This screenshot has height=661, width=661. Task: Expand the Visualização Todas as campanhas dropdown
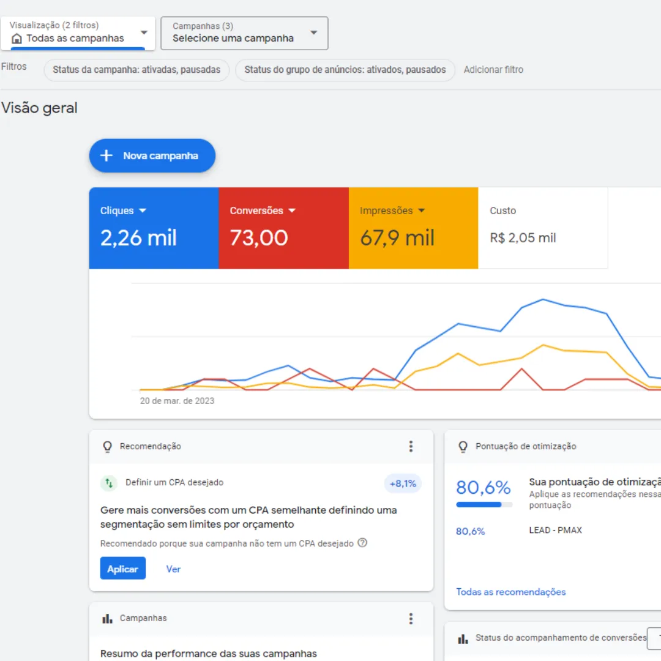(144, 33)
